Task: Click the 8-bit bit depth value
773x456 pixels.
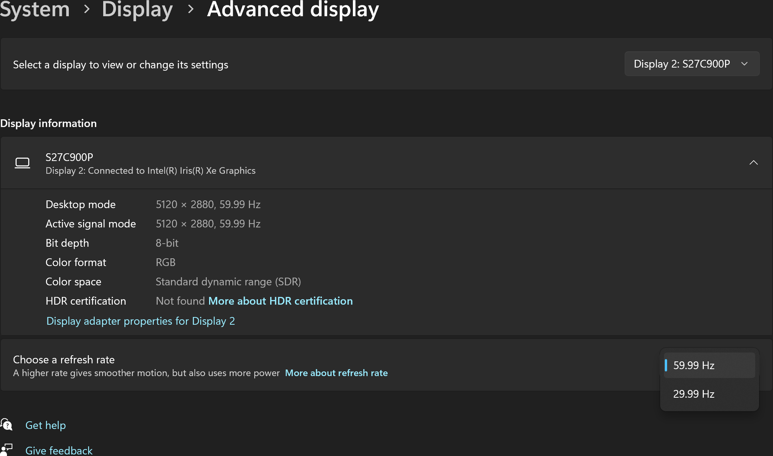Action: (x=167, y=243)
